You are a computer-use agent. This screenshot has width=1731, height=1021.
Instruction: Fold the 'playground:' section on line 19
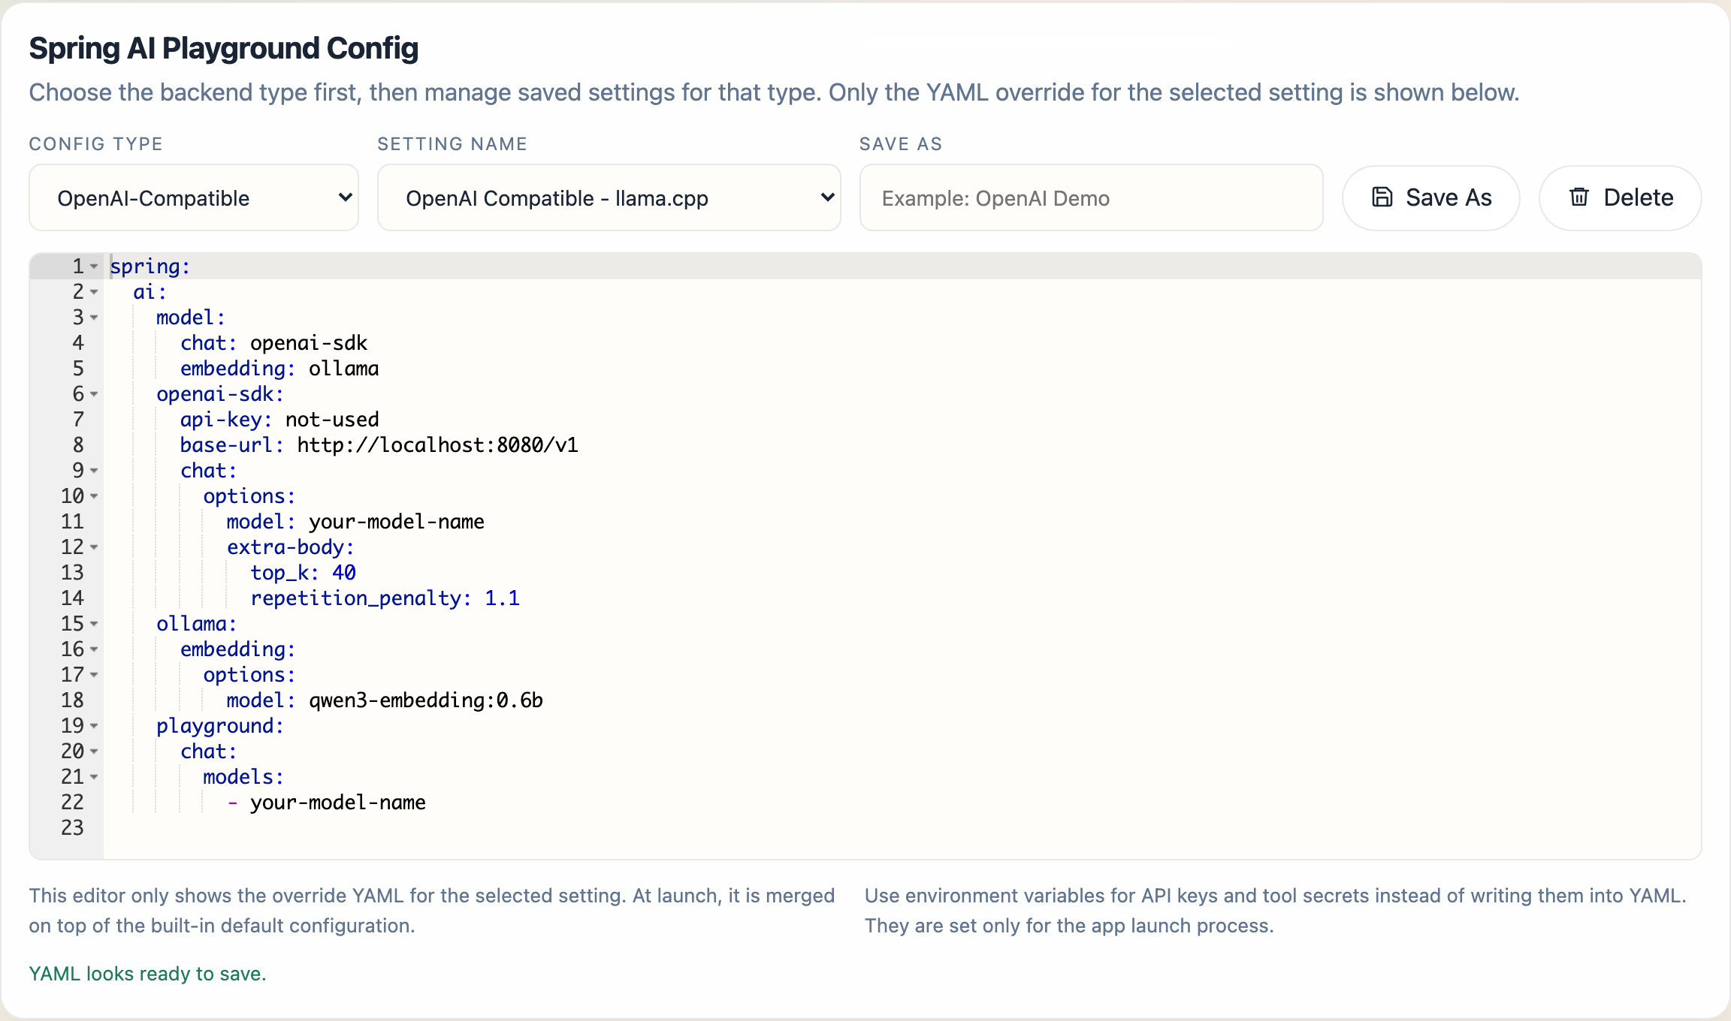[94, 726]
